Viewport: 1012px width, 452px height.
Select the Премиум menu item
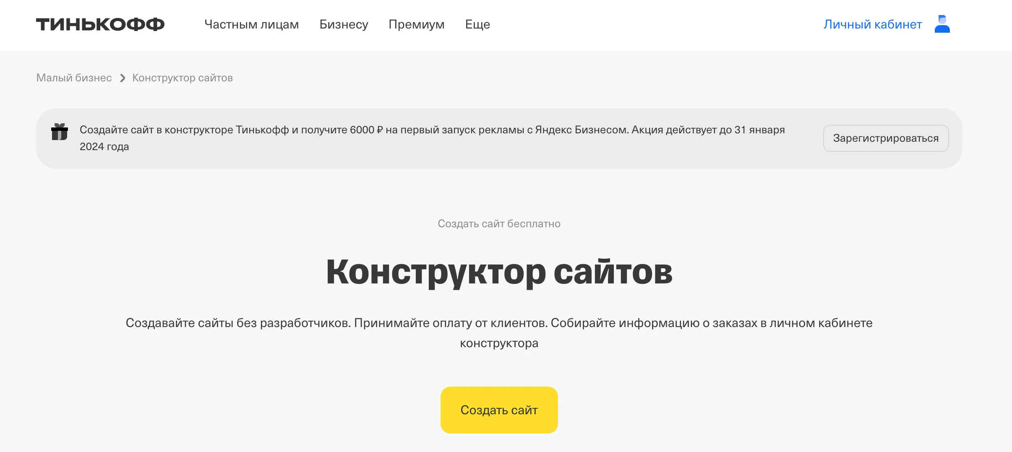tap(417, 24)
